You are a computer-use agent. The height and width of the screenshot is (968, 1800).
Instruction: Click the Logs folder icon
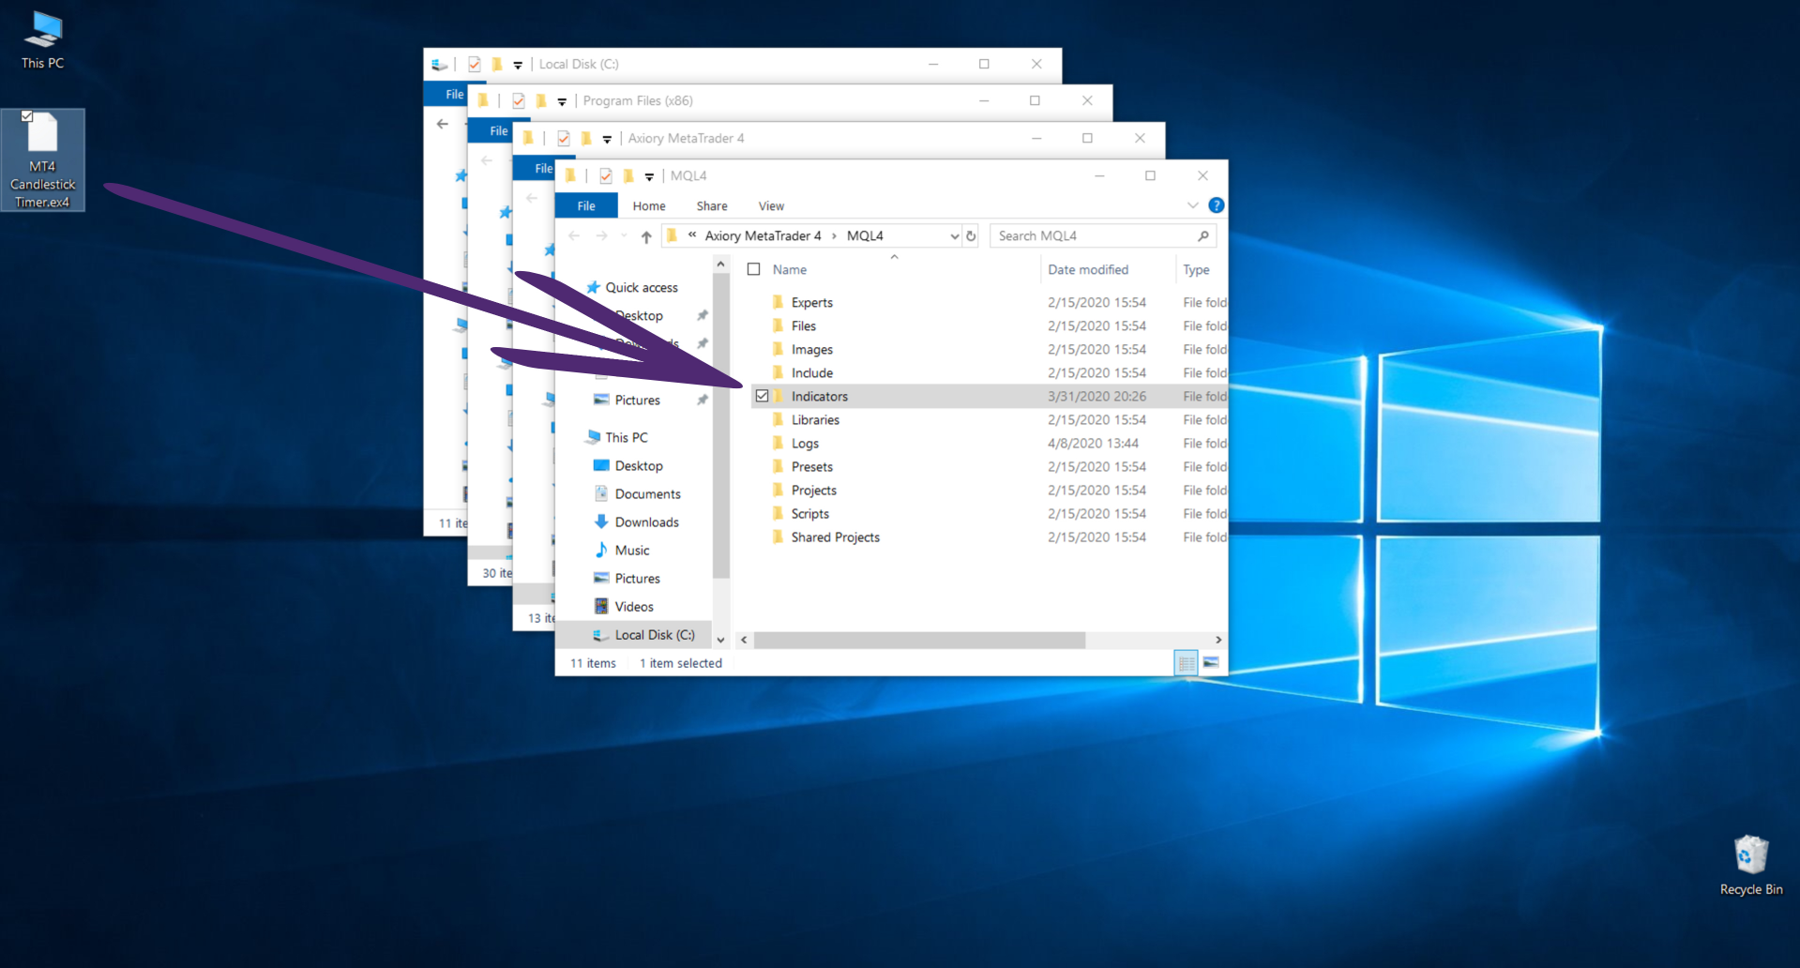tap(778, 443)
